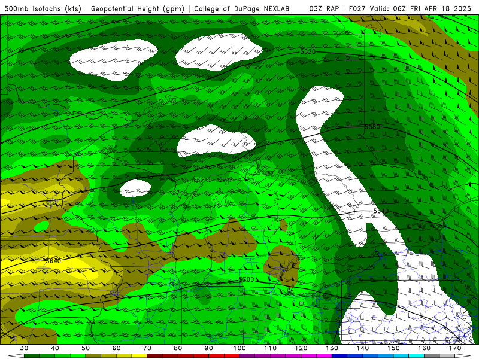Click the 80 value on the color scale
The height and width of the screenshot is (359, 479).
tap(178, 348)
